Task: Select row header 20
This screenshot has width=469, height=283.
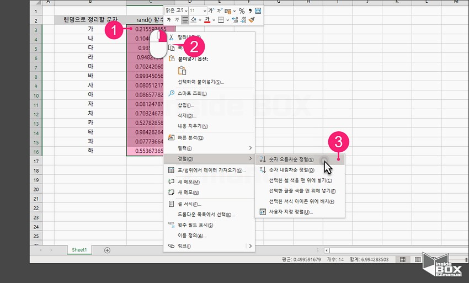Action: point(36,189)
